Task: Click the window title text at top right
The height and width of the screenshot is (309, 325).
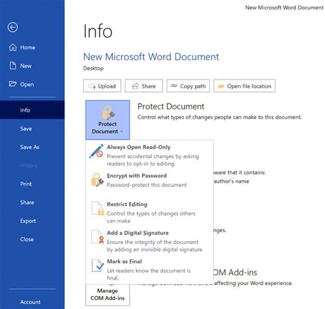Action: click(x=285, y=8)
